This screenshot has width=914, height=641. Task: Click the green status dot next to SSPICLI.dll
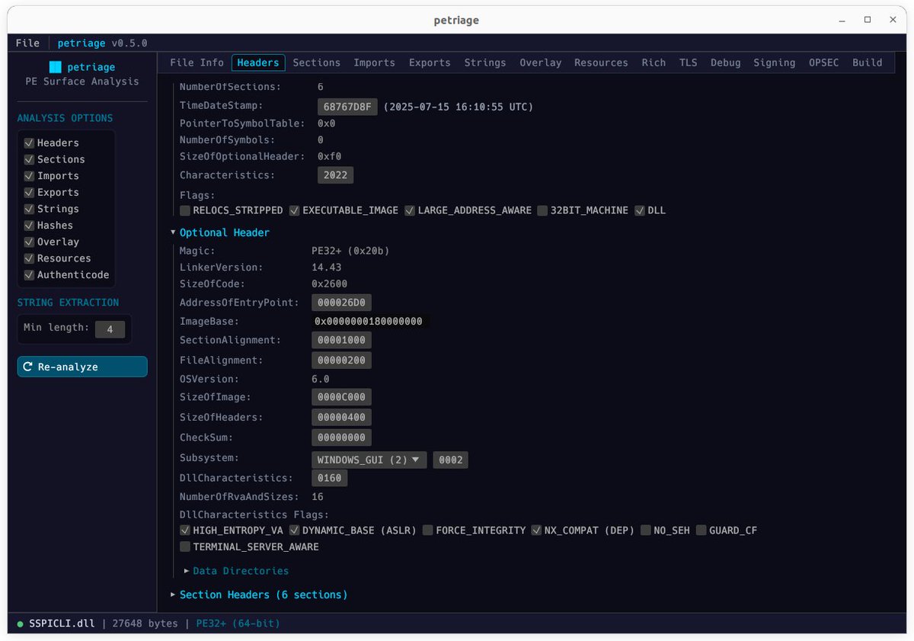click(21, 623)
